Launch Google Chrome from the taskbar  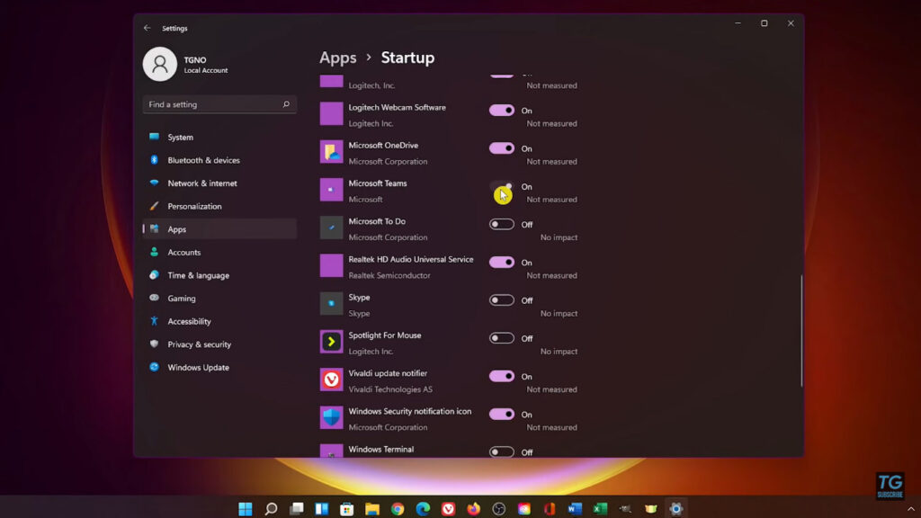(398, 509)
